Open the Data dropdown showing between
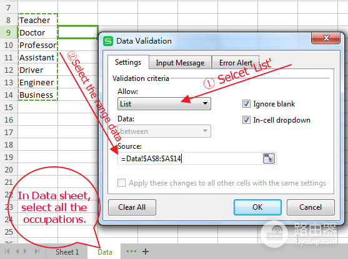The height and width of the screenshot is (259, 348). point(164,131)
